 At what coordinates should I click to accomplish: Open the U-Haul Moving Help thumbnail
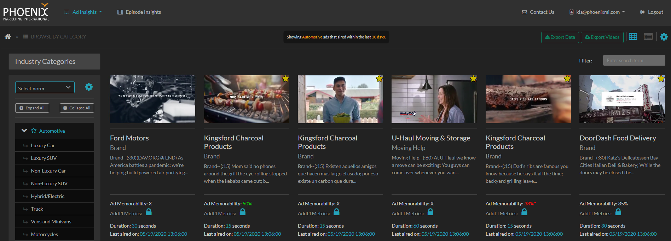(x=434, y=99)
